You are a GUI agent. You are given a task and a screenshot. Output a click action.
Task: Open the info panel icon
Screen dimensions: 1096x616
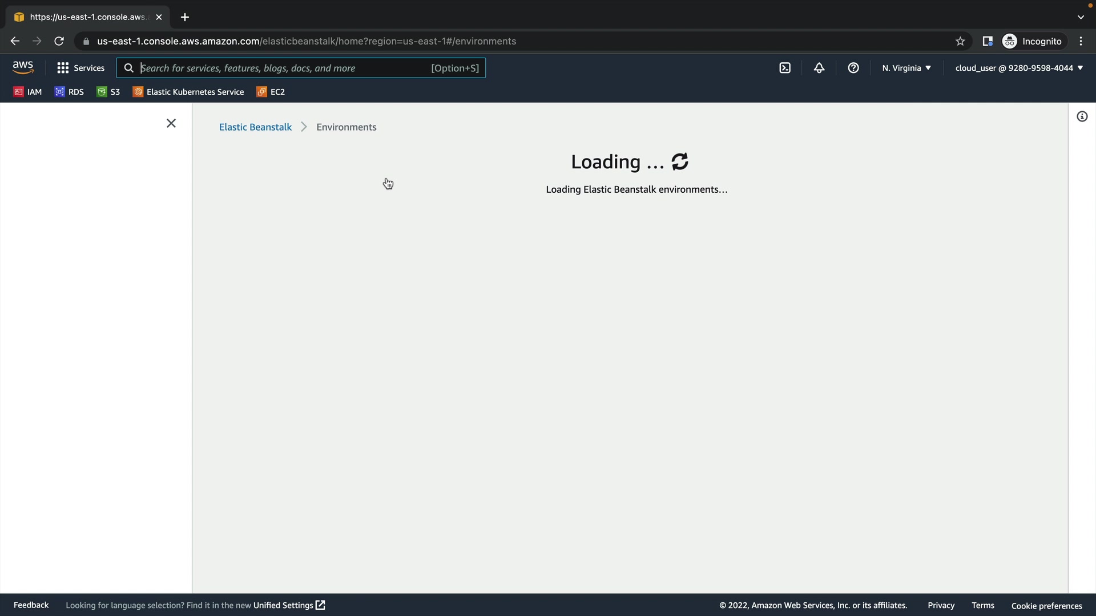coord(1082,117)
